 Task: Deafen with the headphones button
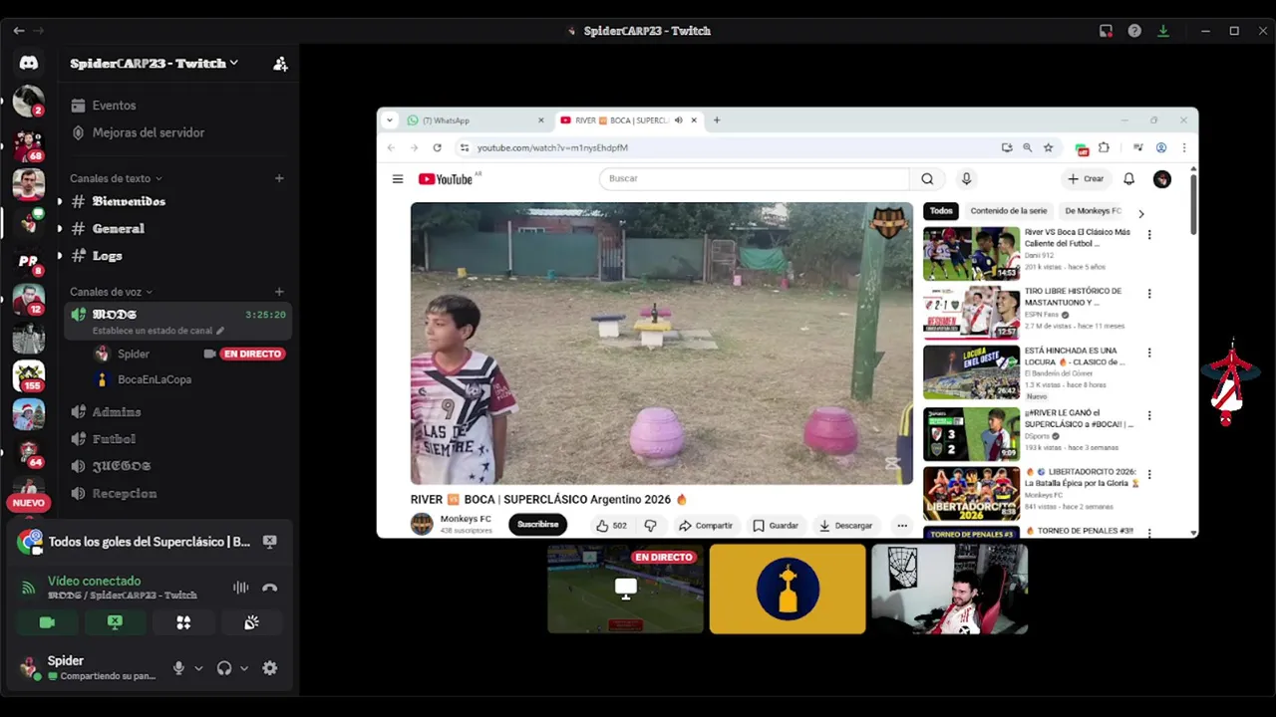[x=224, y=668]
